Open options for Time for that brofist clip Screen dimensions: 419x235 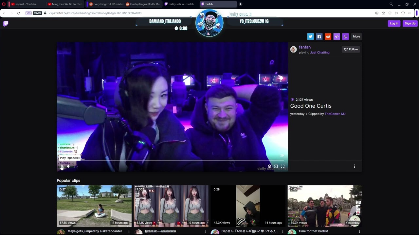point(360,231)
